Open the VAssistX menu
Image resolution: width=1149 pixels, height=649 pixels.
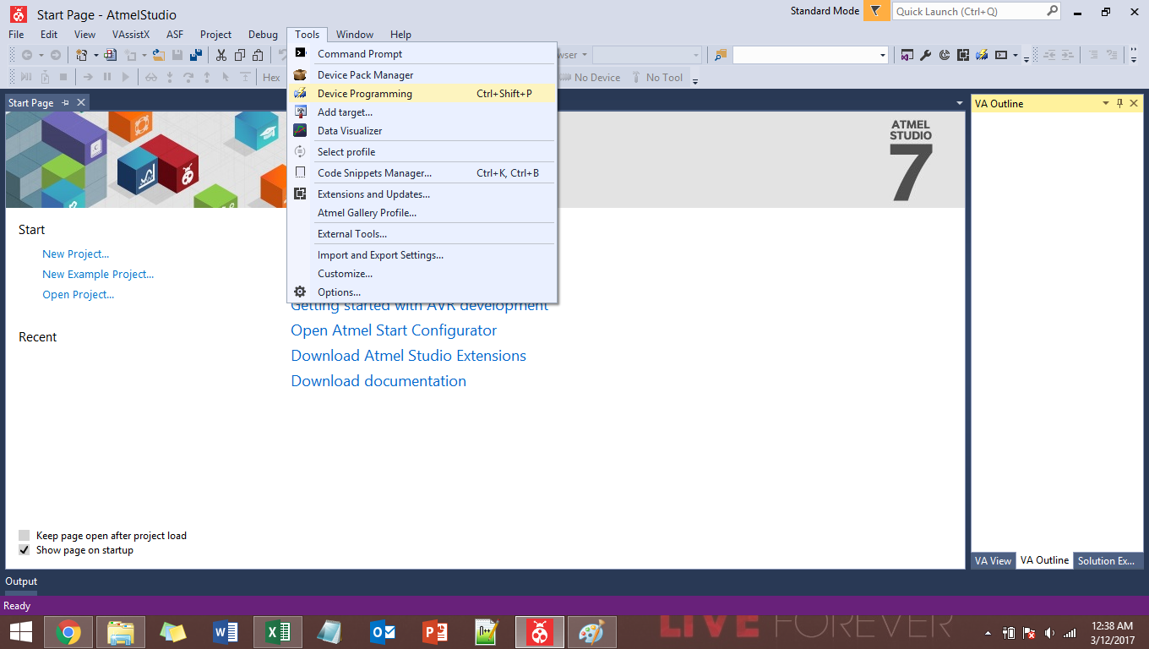point(131,34)
